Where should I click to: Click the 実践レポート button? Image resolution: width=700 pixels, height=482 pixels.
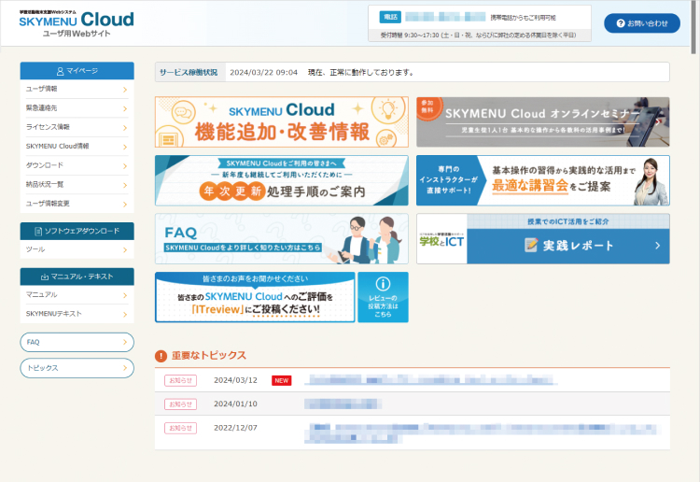568,246
